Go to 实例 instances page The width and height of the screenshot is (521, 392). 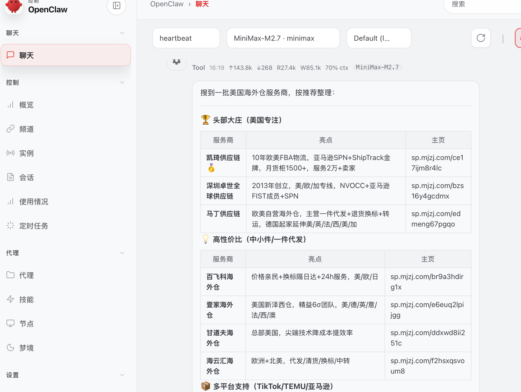point(26,153)
